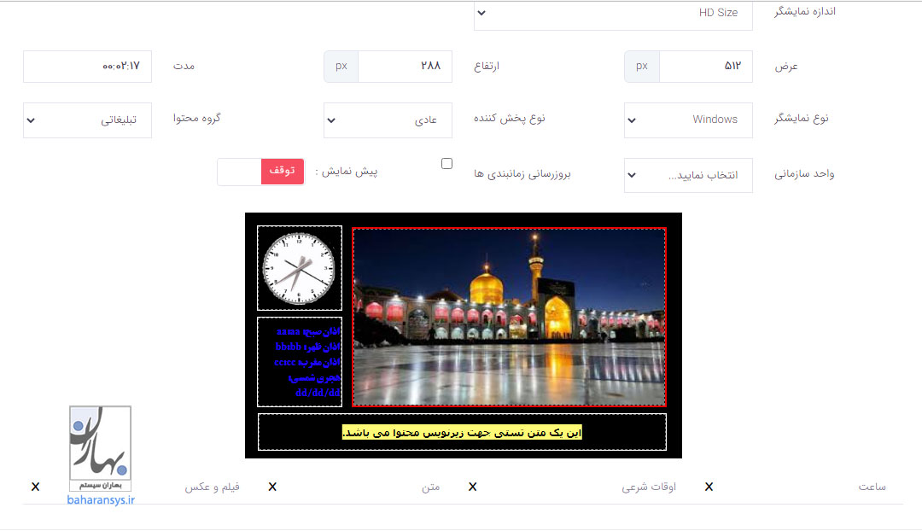This screenshot has height=531, width=922.
Task: Click the عرض width field showing ۵۱۲
Action: [705, 66]
